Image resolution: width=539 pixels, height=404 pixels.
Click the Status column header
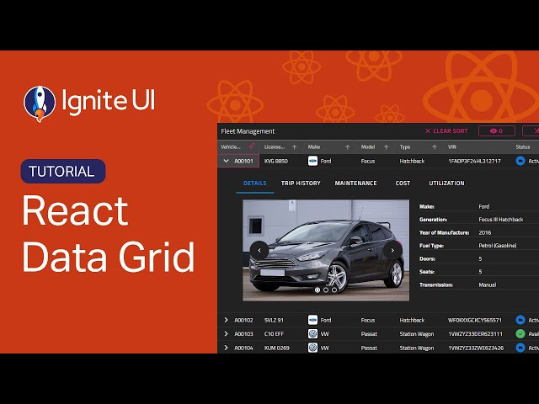(522, 147)
